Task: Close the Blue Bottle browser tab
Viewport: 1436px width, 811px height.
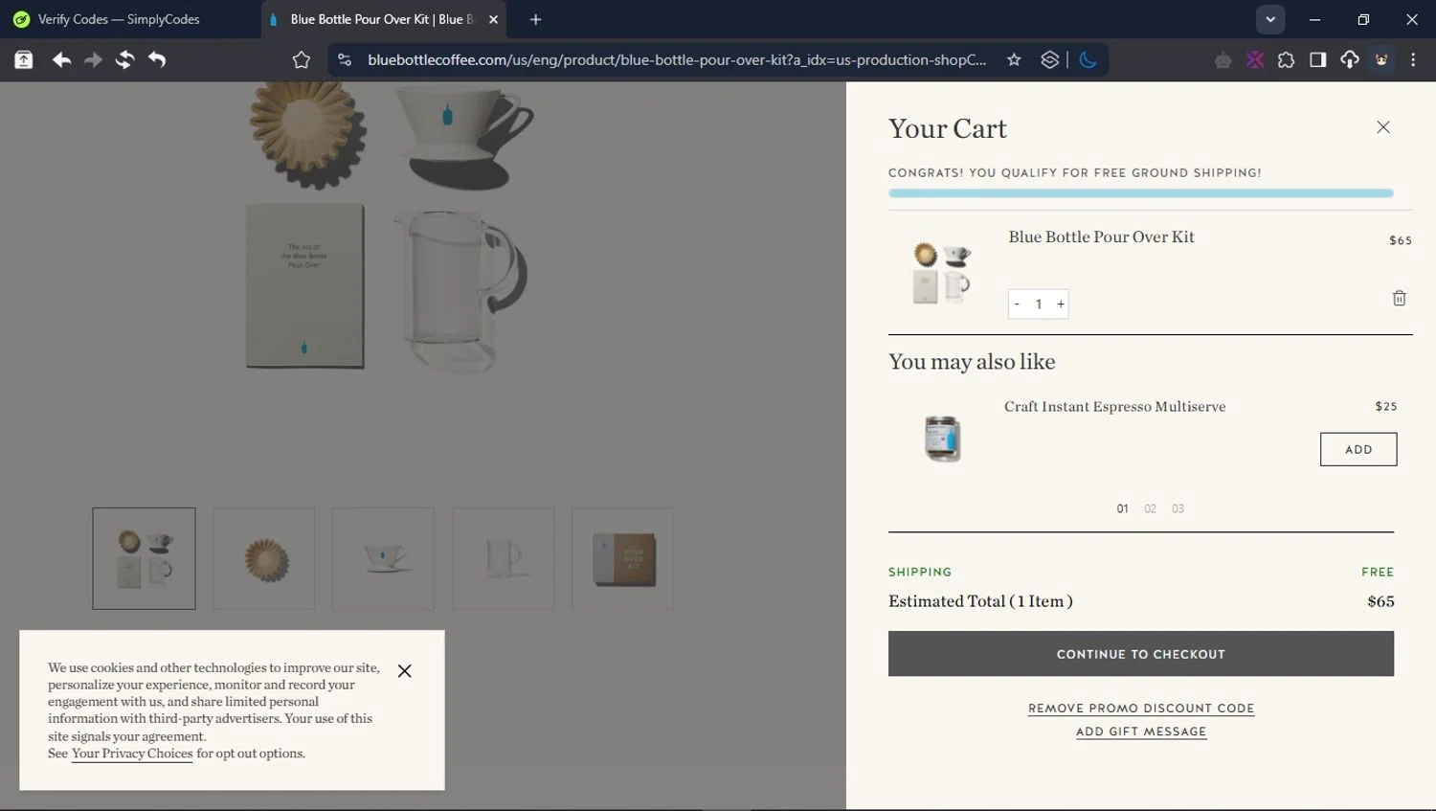Action: (x=493, y=19)
